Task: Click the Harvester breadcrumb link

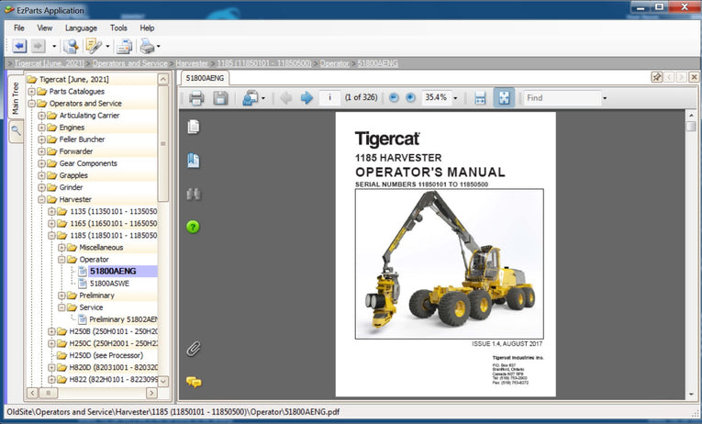Action: coord(192,63)
